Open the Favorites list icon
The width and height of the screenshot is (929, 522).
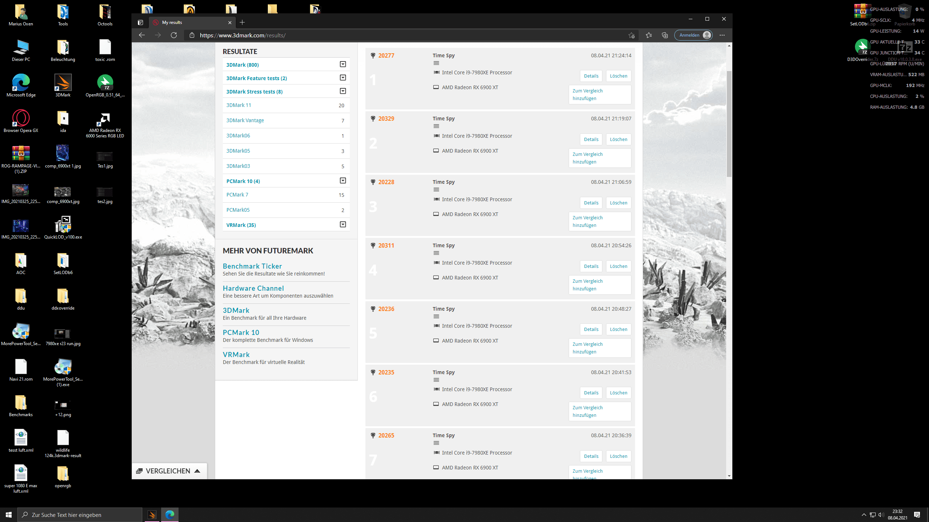(649, 35)
